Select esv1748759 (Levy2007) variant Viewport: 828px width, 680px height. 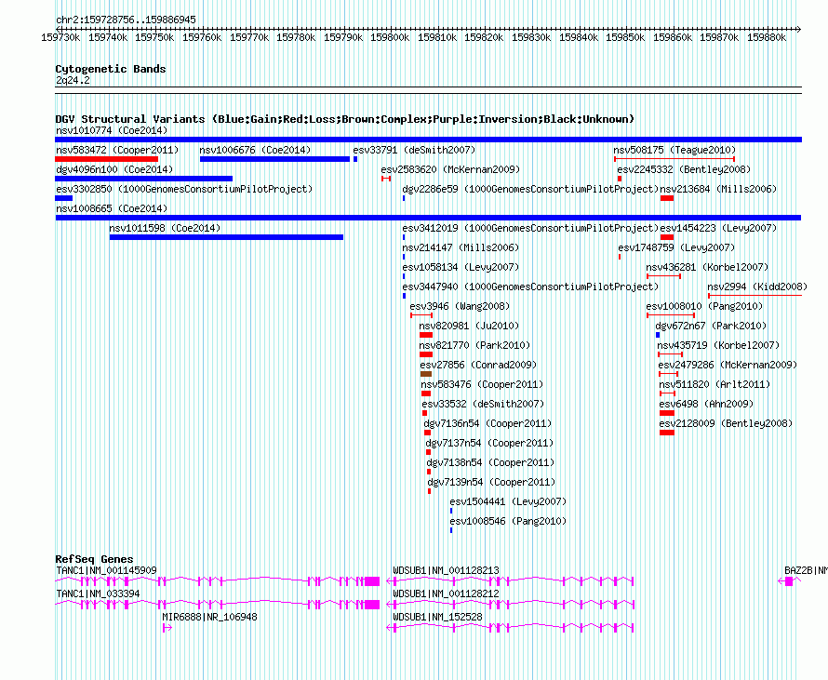pyautogui.click(x=676, y=247)
